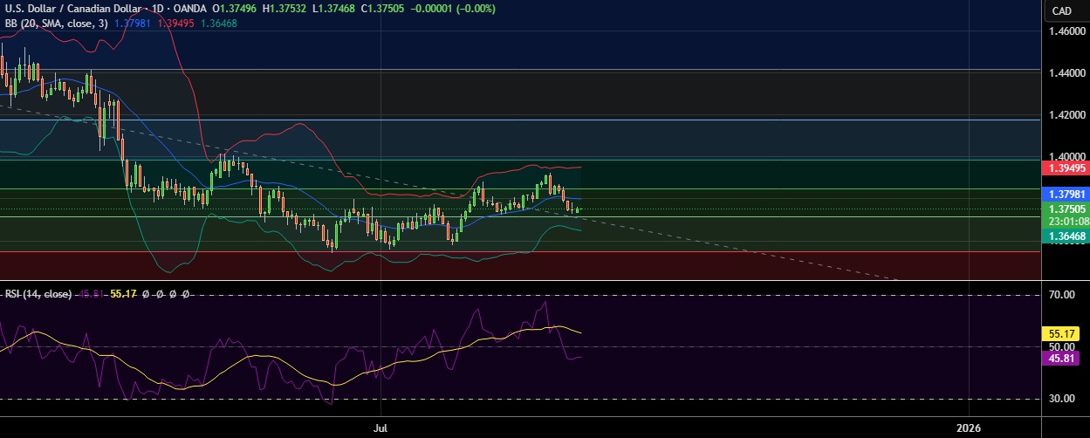Click the 1.46000 price axis label

coord(1067,31)
